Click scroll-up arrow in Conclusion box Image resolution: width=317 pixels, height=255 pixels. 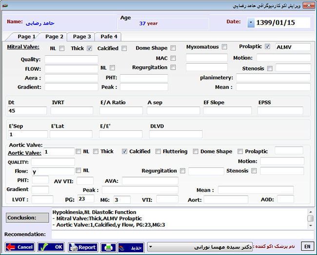click(311, 212)
